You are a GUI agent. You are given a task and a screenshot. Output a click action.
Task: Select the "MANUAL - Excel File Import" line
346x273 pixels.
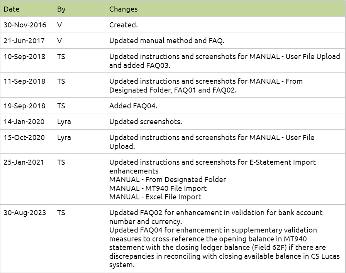tap(155, 197)
